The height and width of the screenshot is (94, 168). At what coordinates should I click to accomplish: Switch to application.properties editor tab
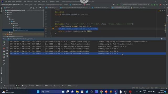(139, 8)
